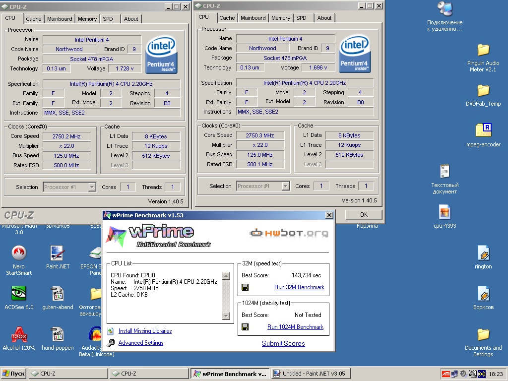This screenshot has width=508, height=381.
Task: Click the save icon under 1024M stability test
Action: click(x=245, y=326)
